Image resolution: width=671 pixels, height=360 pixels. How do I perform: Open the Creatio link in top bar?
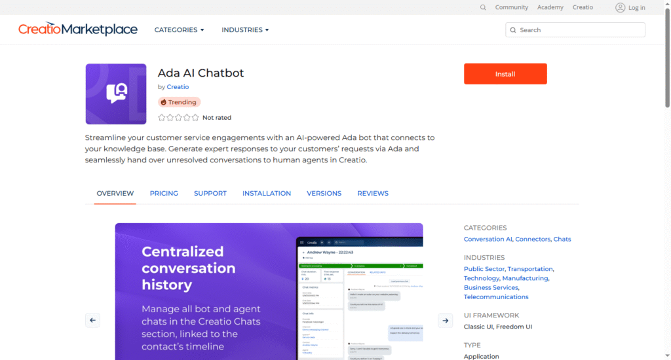pos(583,7)
